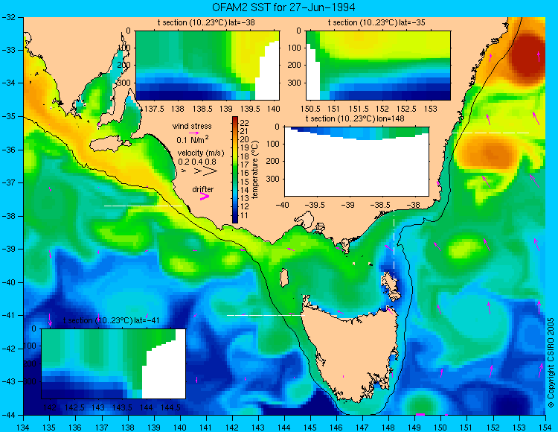Viewport: 558px width, 432px height.
Task: Click the largest velocity scale arrowhead in legend
Action: coord(210,171)
